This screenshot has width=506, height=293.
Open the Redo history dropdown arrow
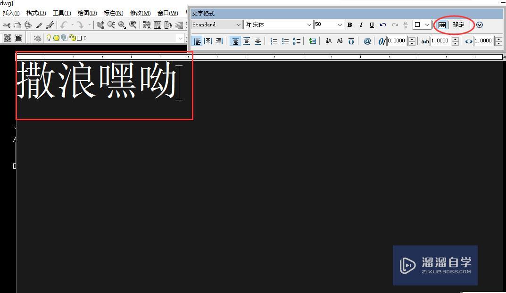click(x=90, y=25)
